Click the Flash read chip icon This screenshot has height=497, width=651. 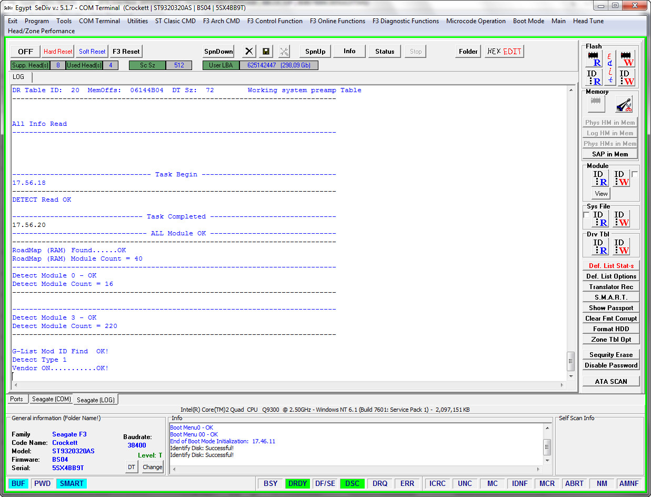[594, 58]
